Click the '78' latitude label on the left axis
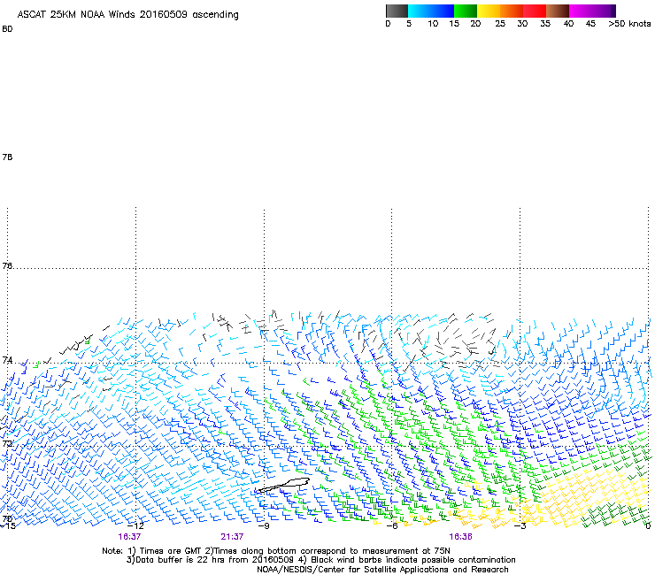 7,157
